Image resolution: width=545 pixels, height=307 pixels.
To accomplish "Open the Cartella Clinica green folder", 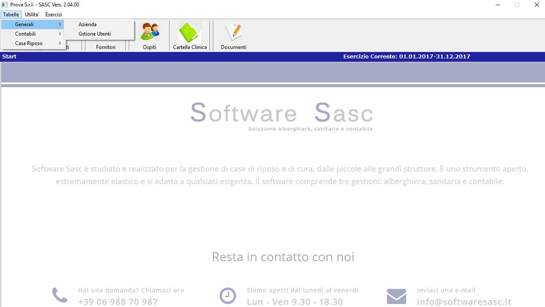I will (189, 32).
